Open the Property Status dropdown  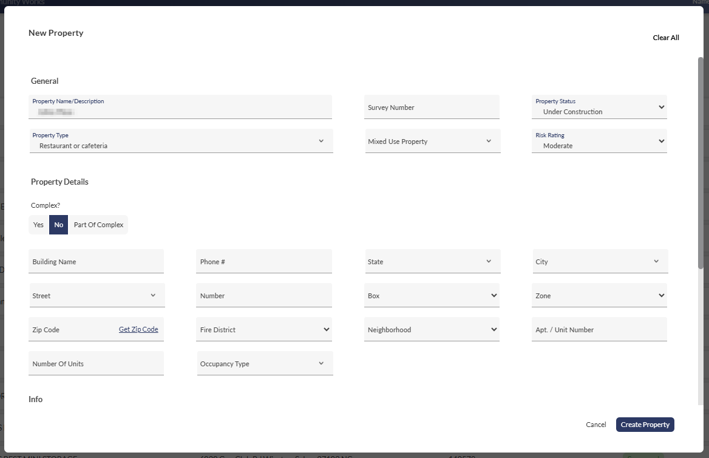(599, 108)
